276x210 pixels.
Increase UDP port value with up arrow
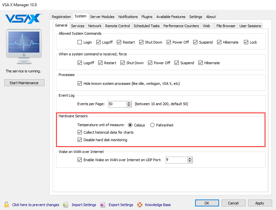190,158
